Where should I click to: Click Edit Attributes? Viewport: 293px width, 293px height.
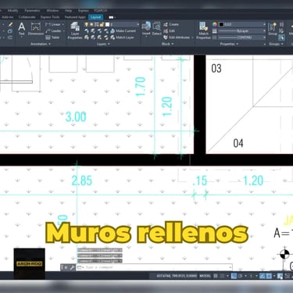point(177,38)
